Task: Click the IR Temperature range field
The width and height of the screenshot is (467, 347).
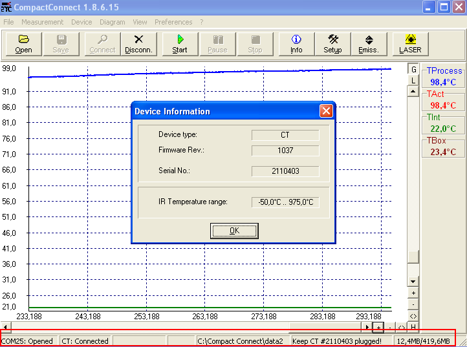Action: [285, 202]
